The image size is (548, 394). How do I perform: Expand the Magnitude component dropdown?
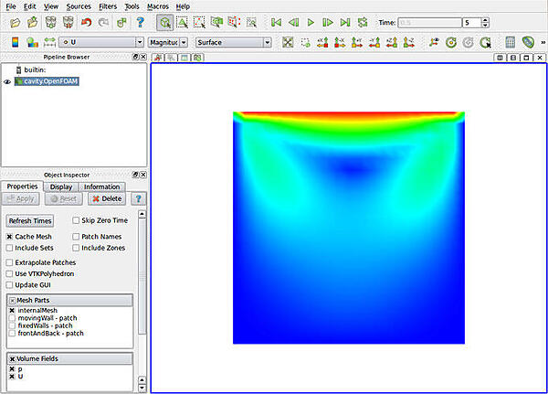[169, 42]
